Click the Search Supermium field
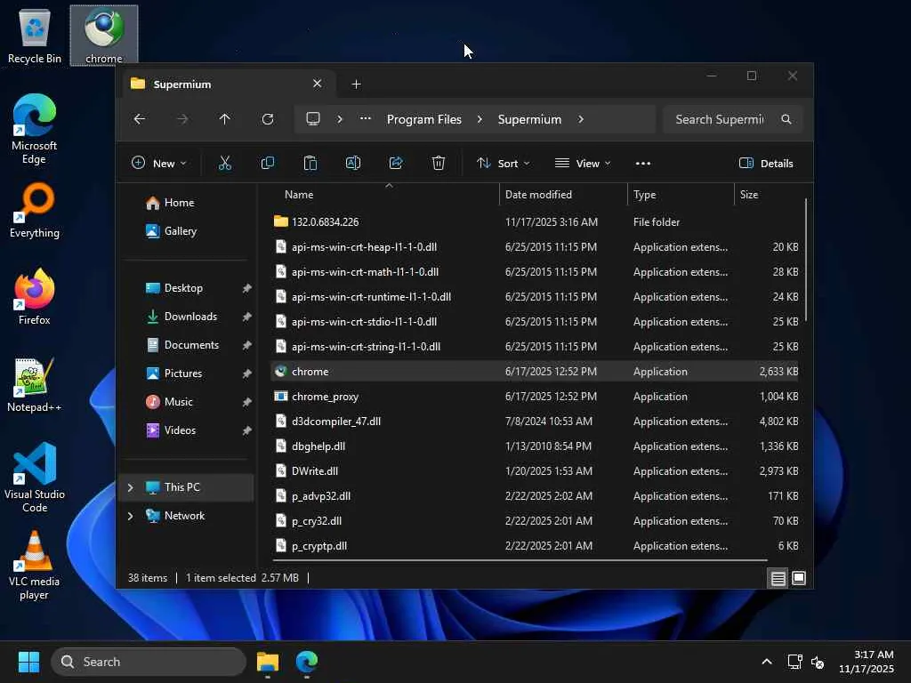The image size is (911, 683). click(x=732, y=119)
